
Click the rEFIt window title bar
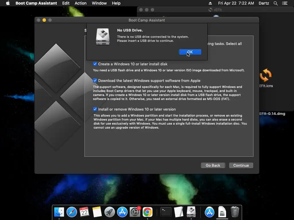[215, 10]
